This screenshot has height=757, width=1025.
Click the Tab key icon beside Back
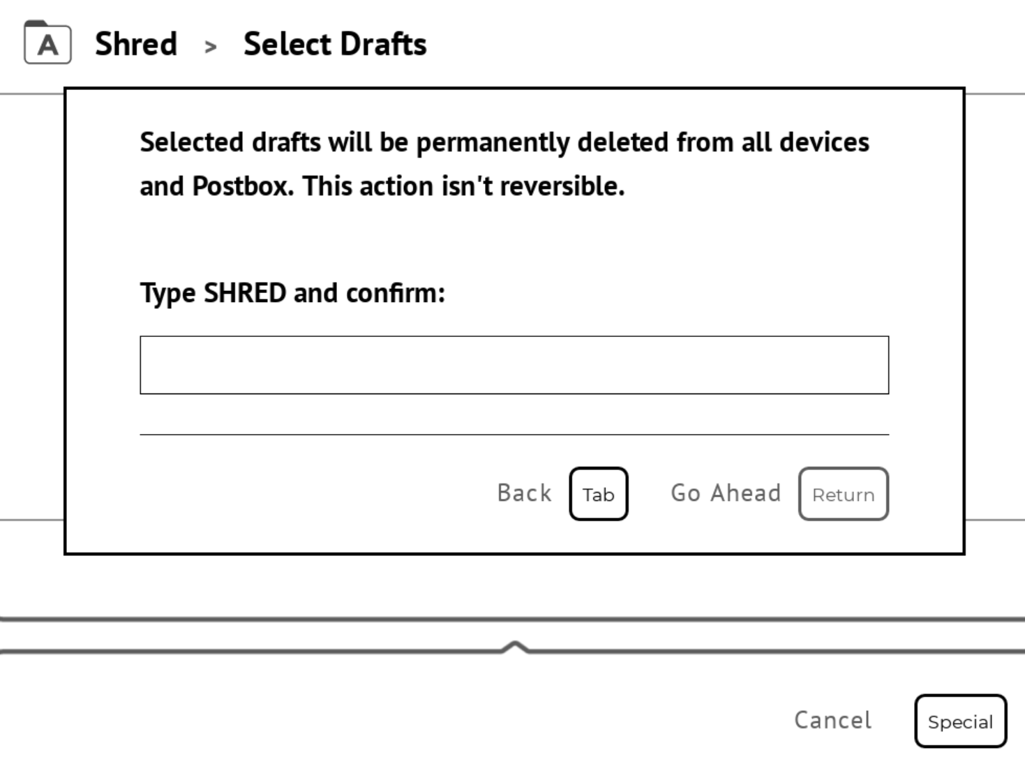point(599,494)
